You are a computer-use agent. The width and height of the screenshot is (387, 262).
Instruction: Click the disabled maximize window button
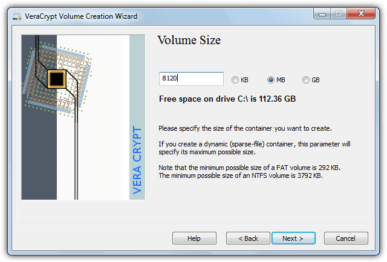(339, 13)
